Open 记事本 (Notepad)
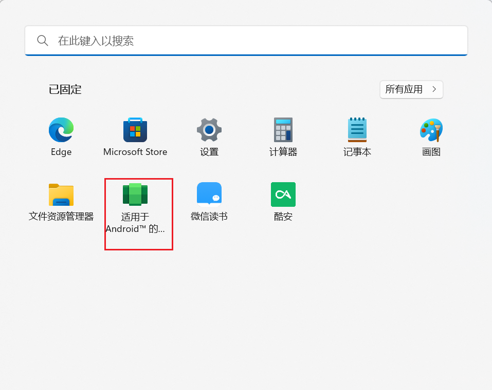Screen dimensions: 492x390 [357, 130]
